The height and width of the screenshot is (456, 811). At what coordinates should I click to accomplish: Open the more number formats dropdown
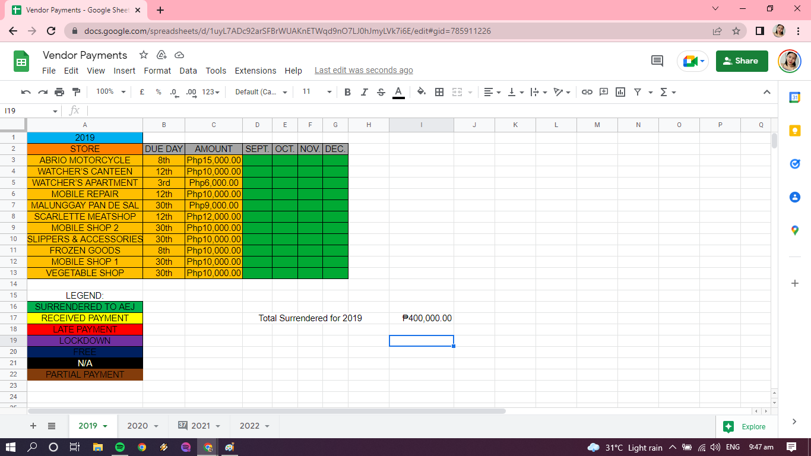click(211, 92)
